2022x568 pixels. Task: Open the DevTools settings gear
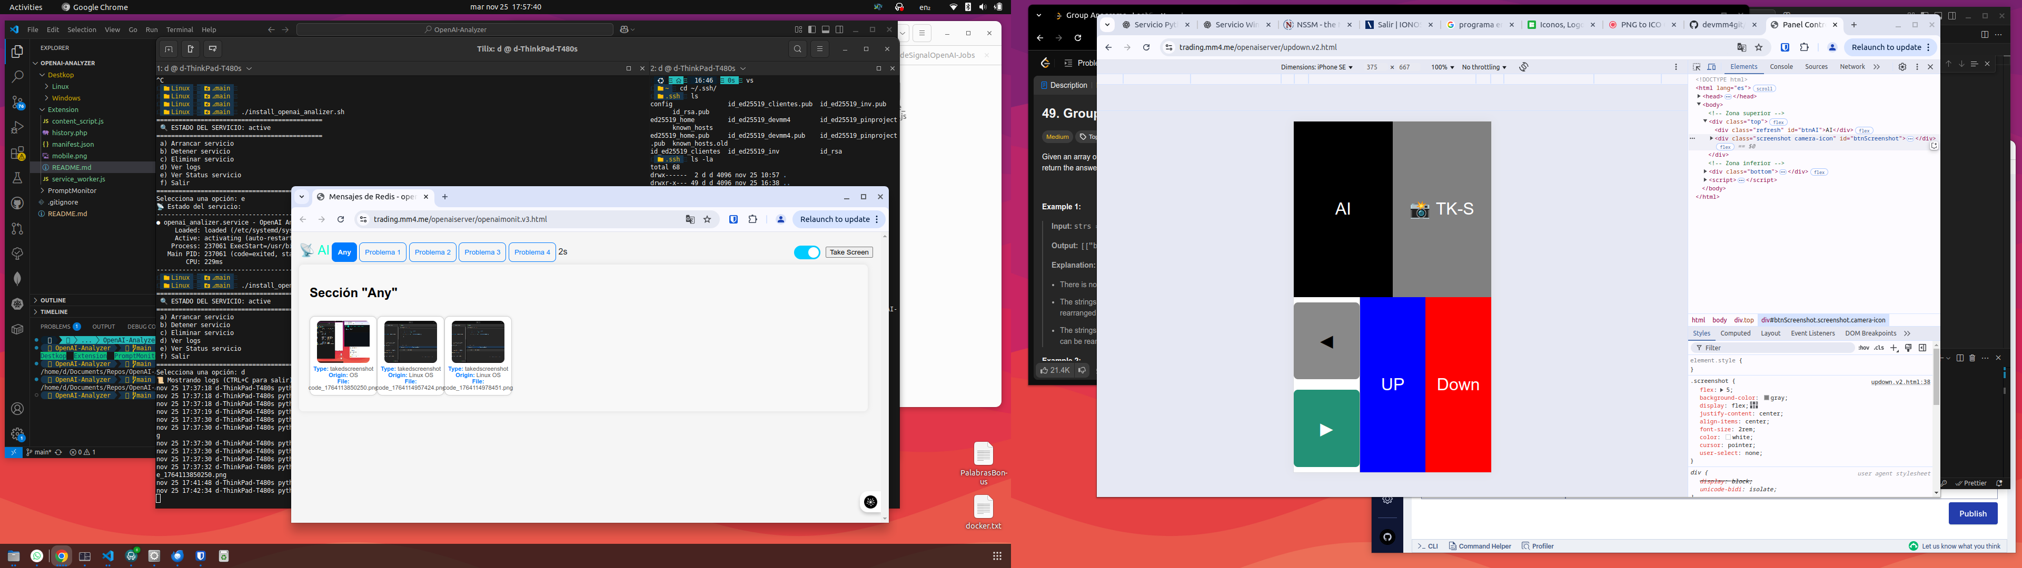tap(1902, 67)
